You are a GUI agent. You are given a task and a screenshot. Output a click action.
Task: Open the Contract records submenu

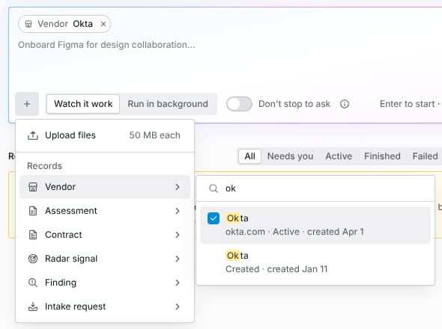tap(105, 235)
